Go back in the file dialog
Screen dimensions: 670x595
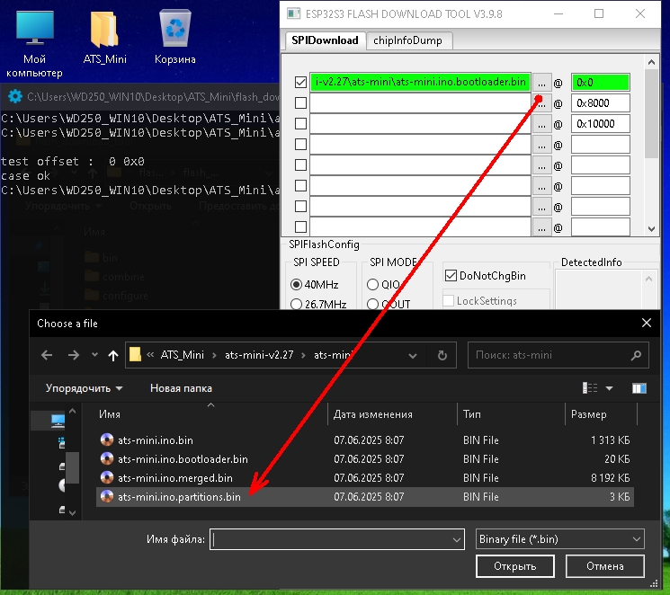(47, 355)
